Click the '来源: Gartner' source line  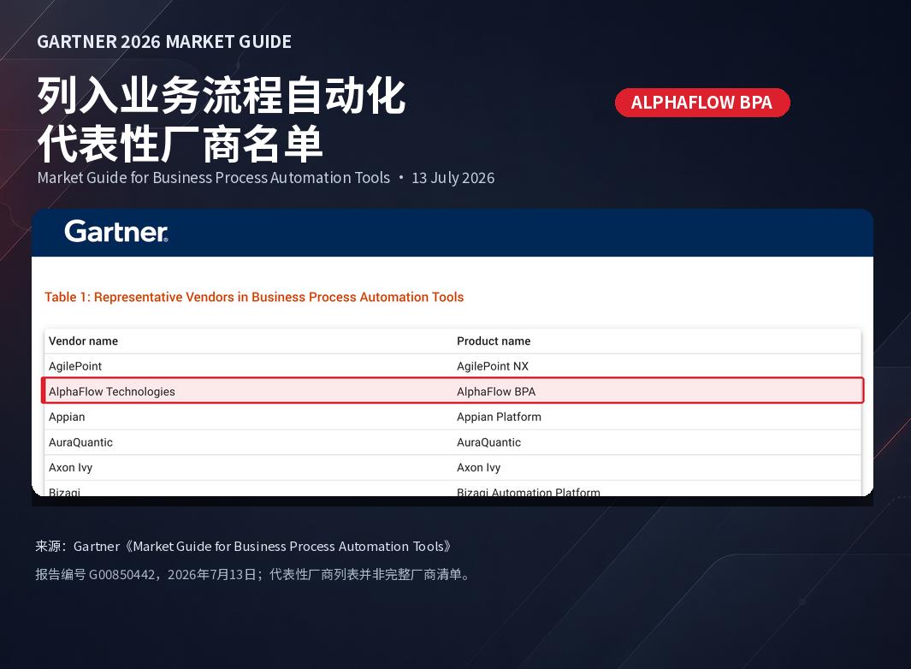click(244, 547)
